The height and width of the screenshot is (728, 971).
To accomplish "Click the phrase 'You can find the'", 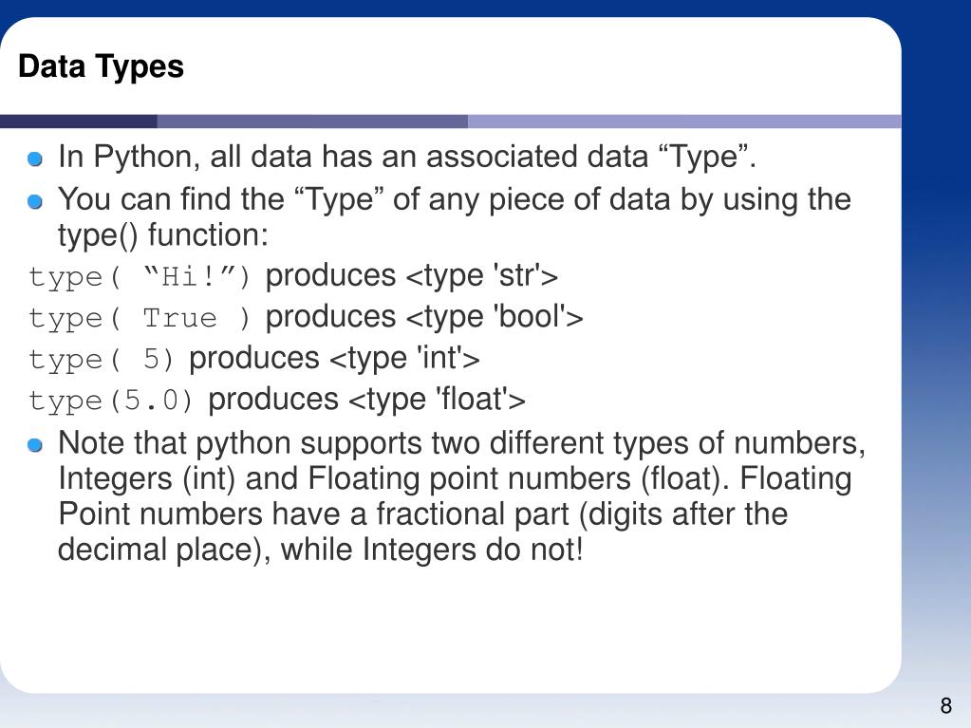I will [x=171, y=199].
